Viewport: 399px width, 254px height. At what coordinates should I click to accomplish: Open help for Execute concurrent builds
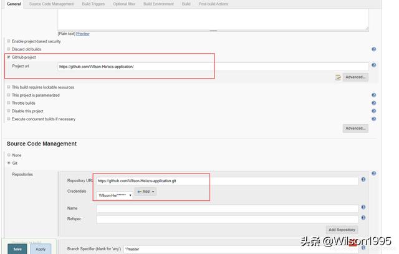[x=373, y=119]
